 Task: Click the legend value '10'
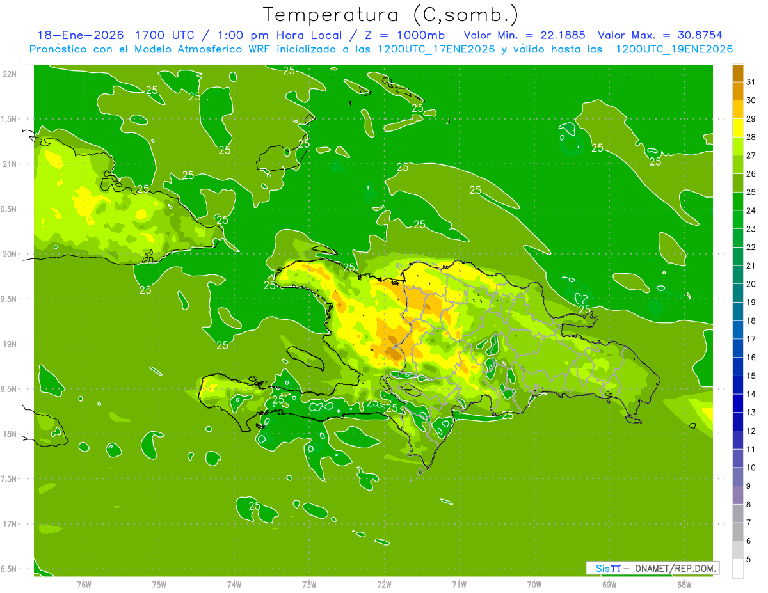[x=751, y=468]
